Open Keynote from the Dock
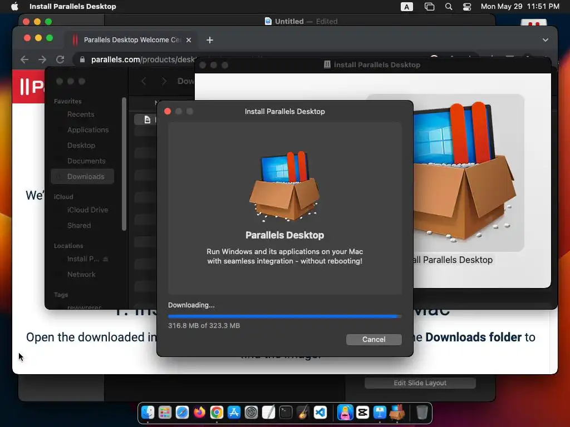This screenshot has width=570, height=427. click(380, 413)
